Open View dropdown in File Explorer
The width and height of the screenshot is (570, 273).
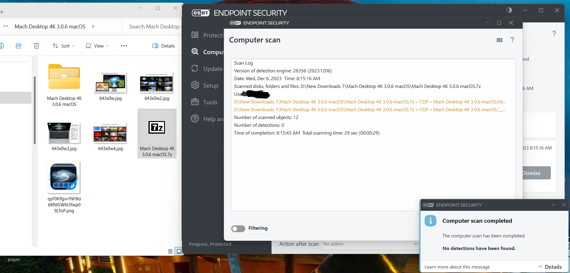pyautogui.click(x=97, y=46)
